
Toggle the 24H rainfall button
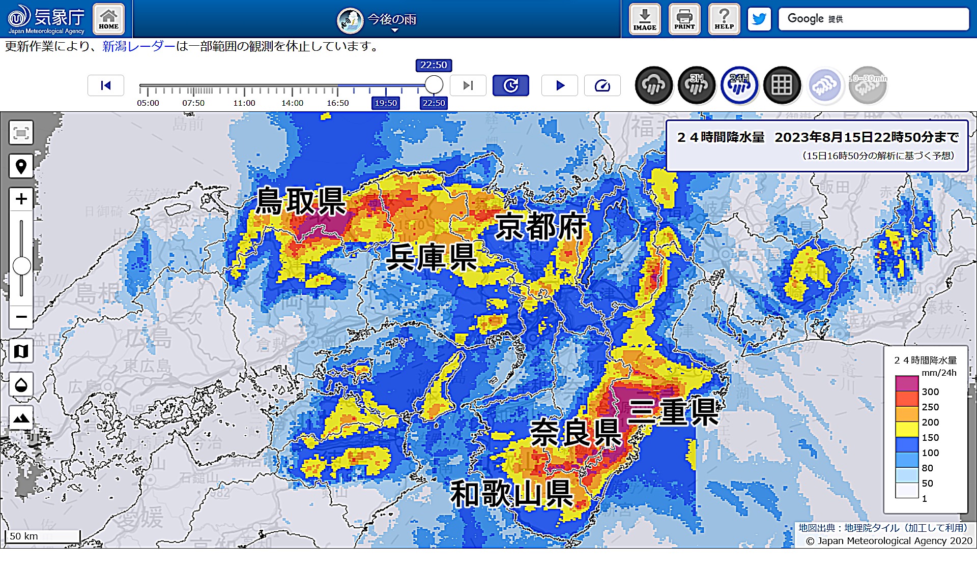pos(739,85)
